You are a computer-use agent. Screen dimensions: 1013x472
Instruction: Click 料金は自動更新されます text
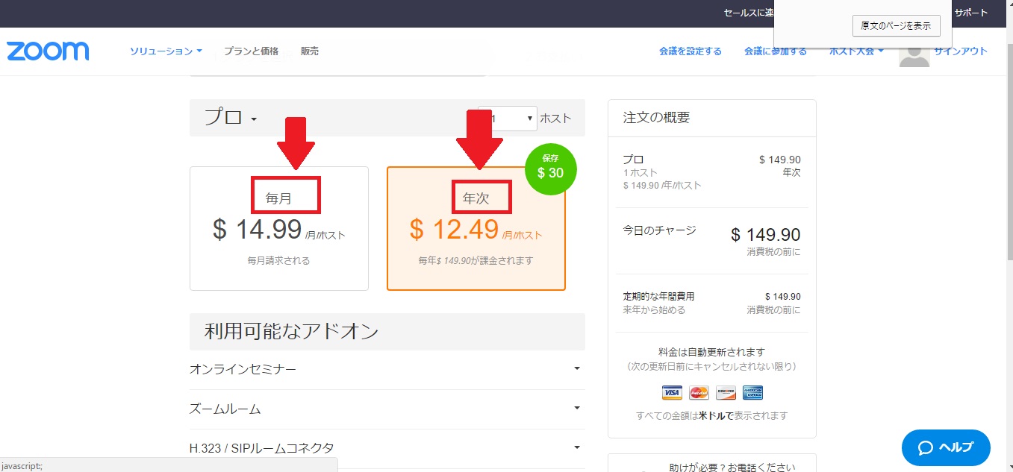point(712,352)
